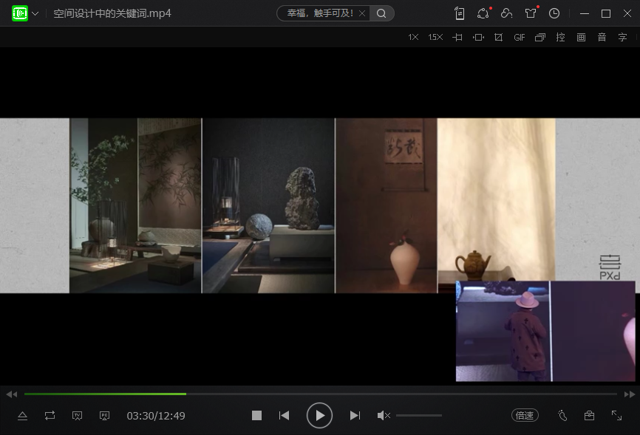Image resolution: width=640 pixels, height=435 pixels.
Task: Clear the search box text with X
Action: tap(362, 13)
